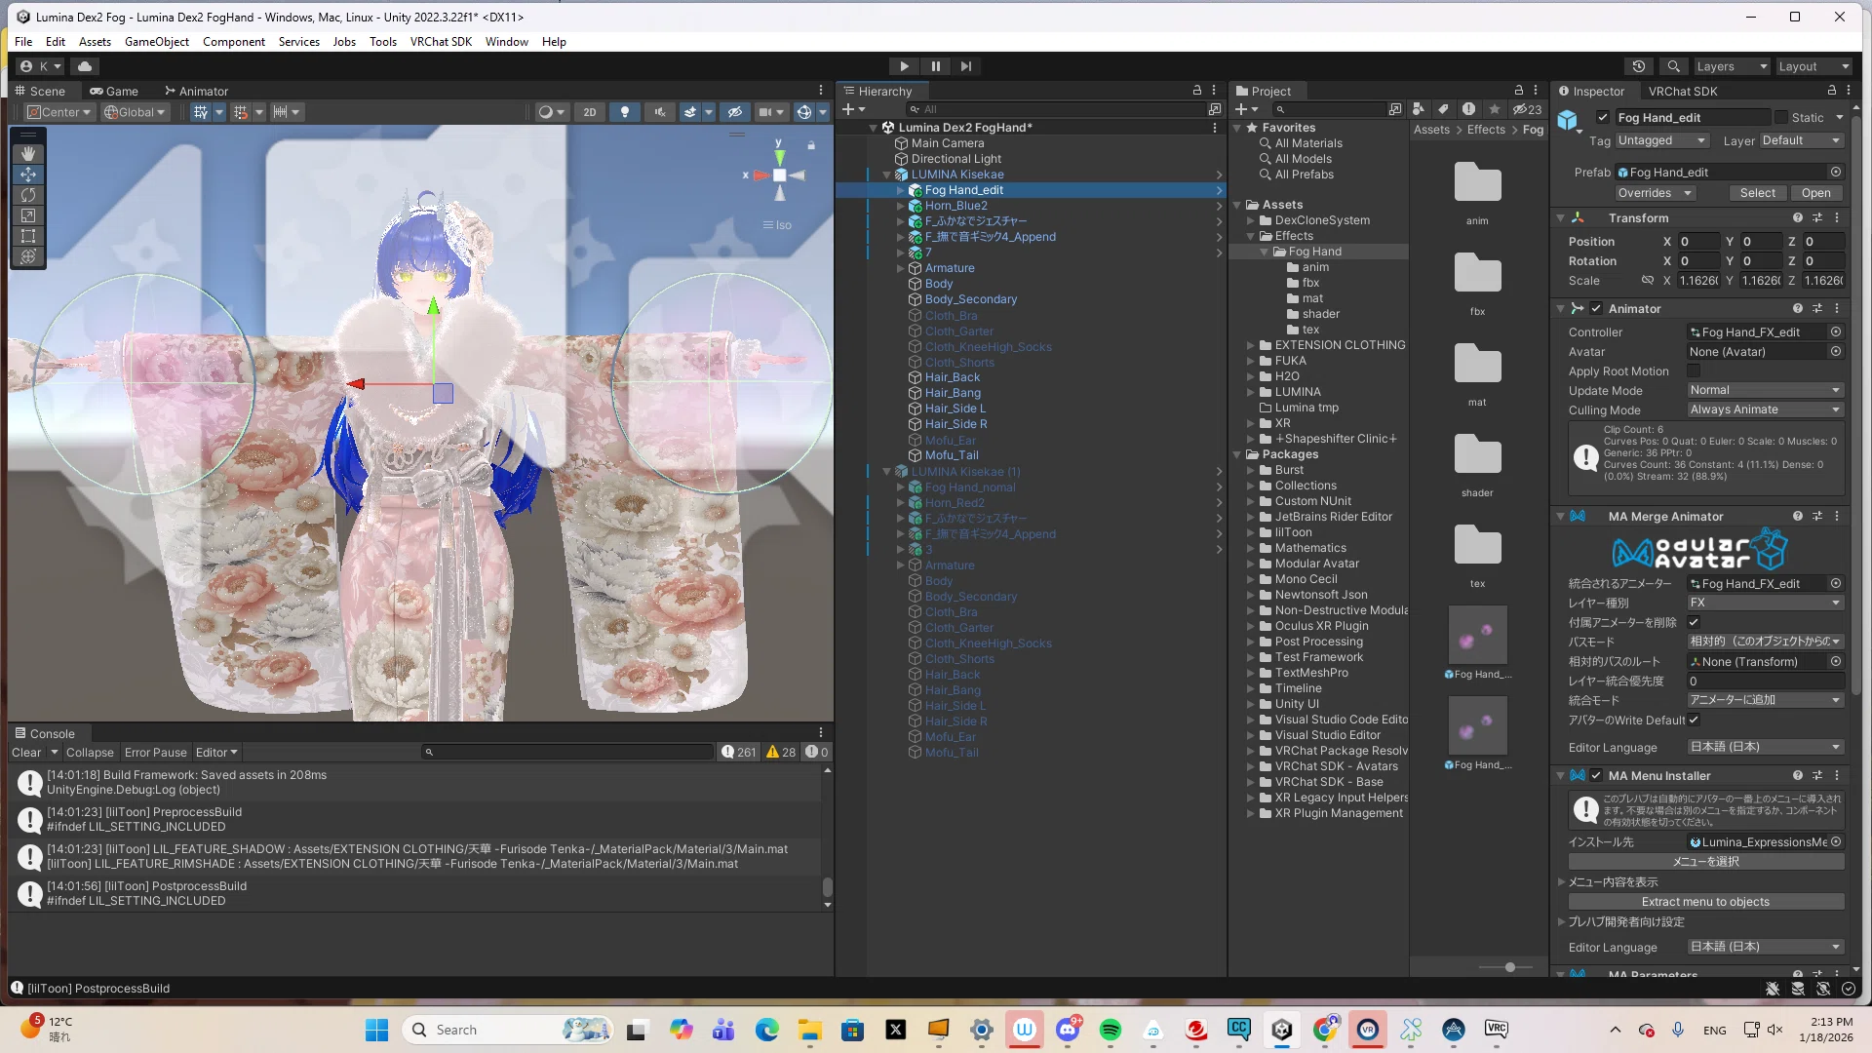Select the Move tool in scene toolbar
This screenshot has width=1872, height=1053.
(x=28, y=175)
